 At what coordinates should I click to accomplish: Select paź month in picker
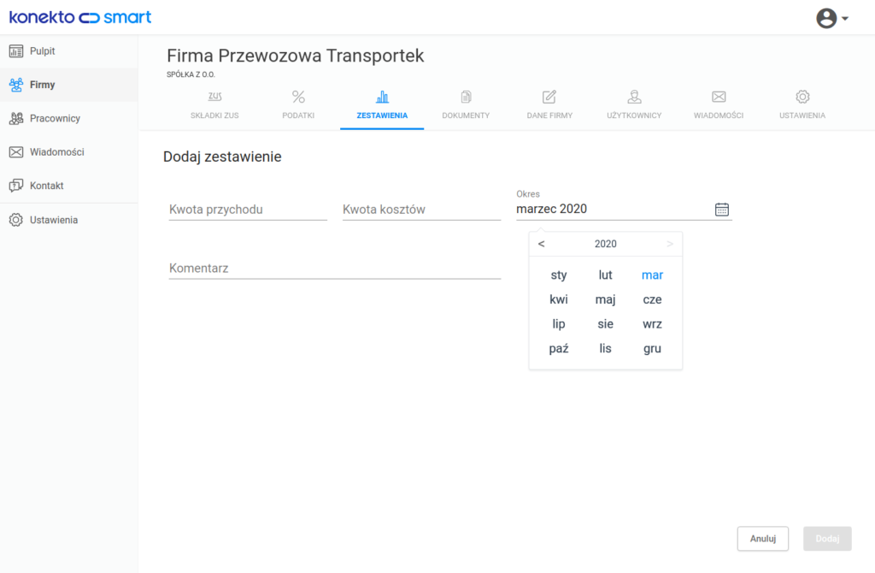pos(559,348)
